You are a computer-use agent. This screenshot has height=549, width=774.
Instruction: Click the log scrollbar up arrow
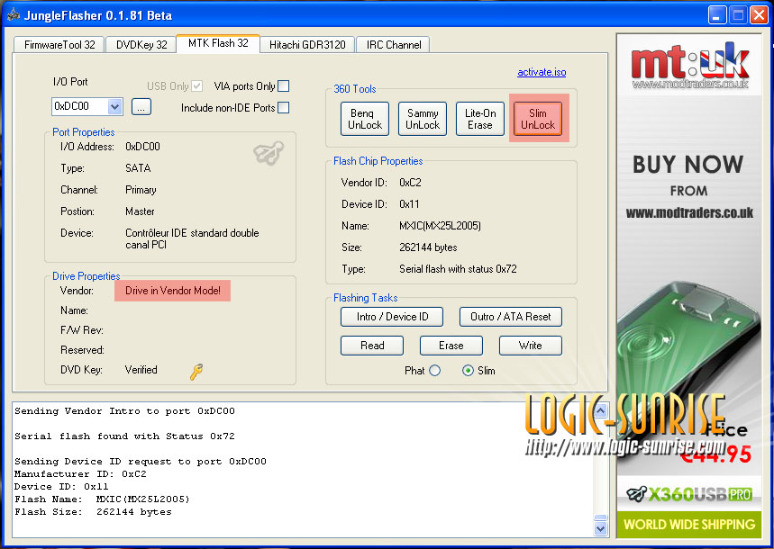tap(600, 409)
